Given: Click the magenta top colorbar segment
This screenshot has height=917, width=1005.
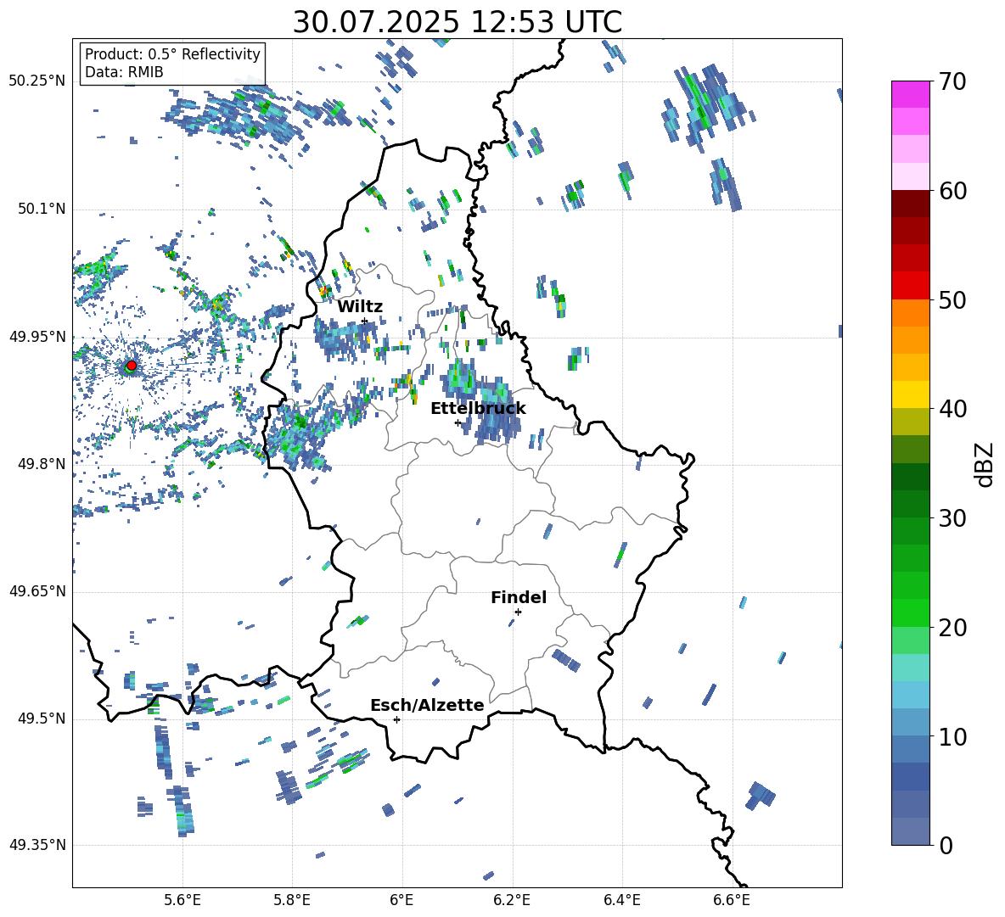Looking at the screenshot, I should point(910,95).
